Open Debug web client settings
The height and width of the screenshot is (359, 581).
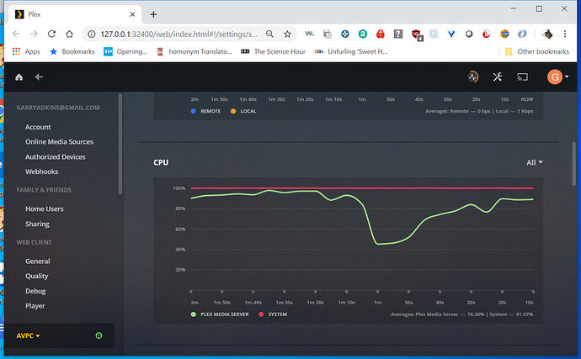[x=35, y=291]
